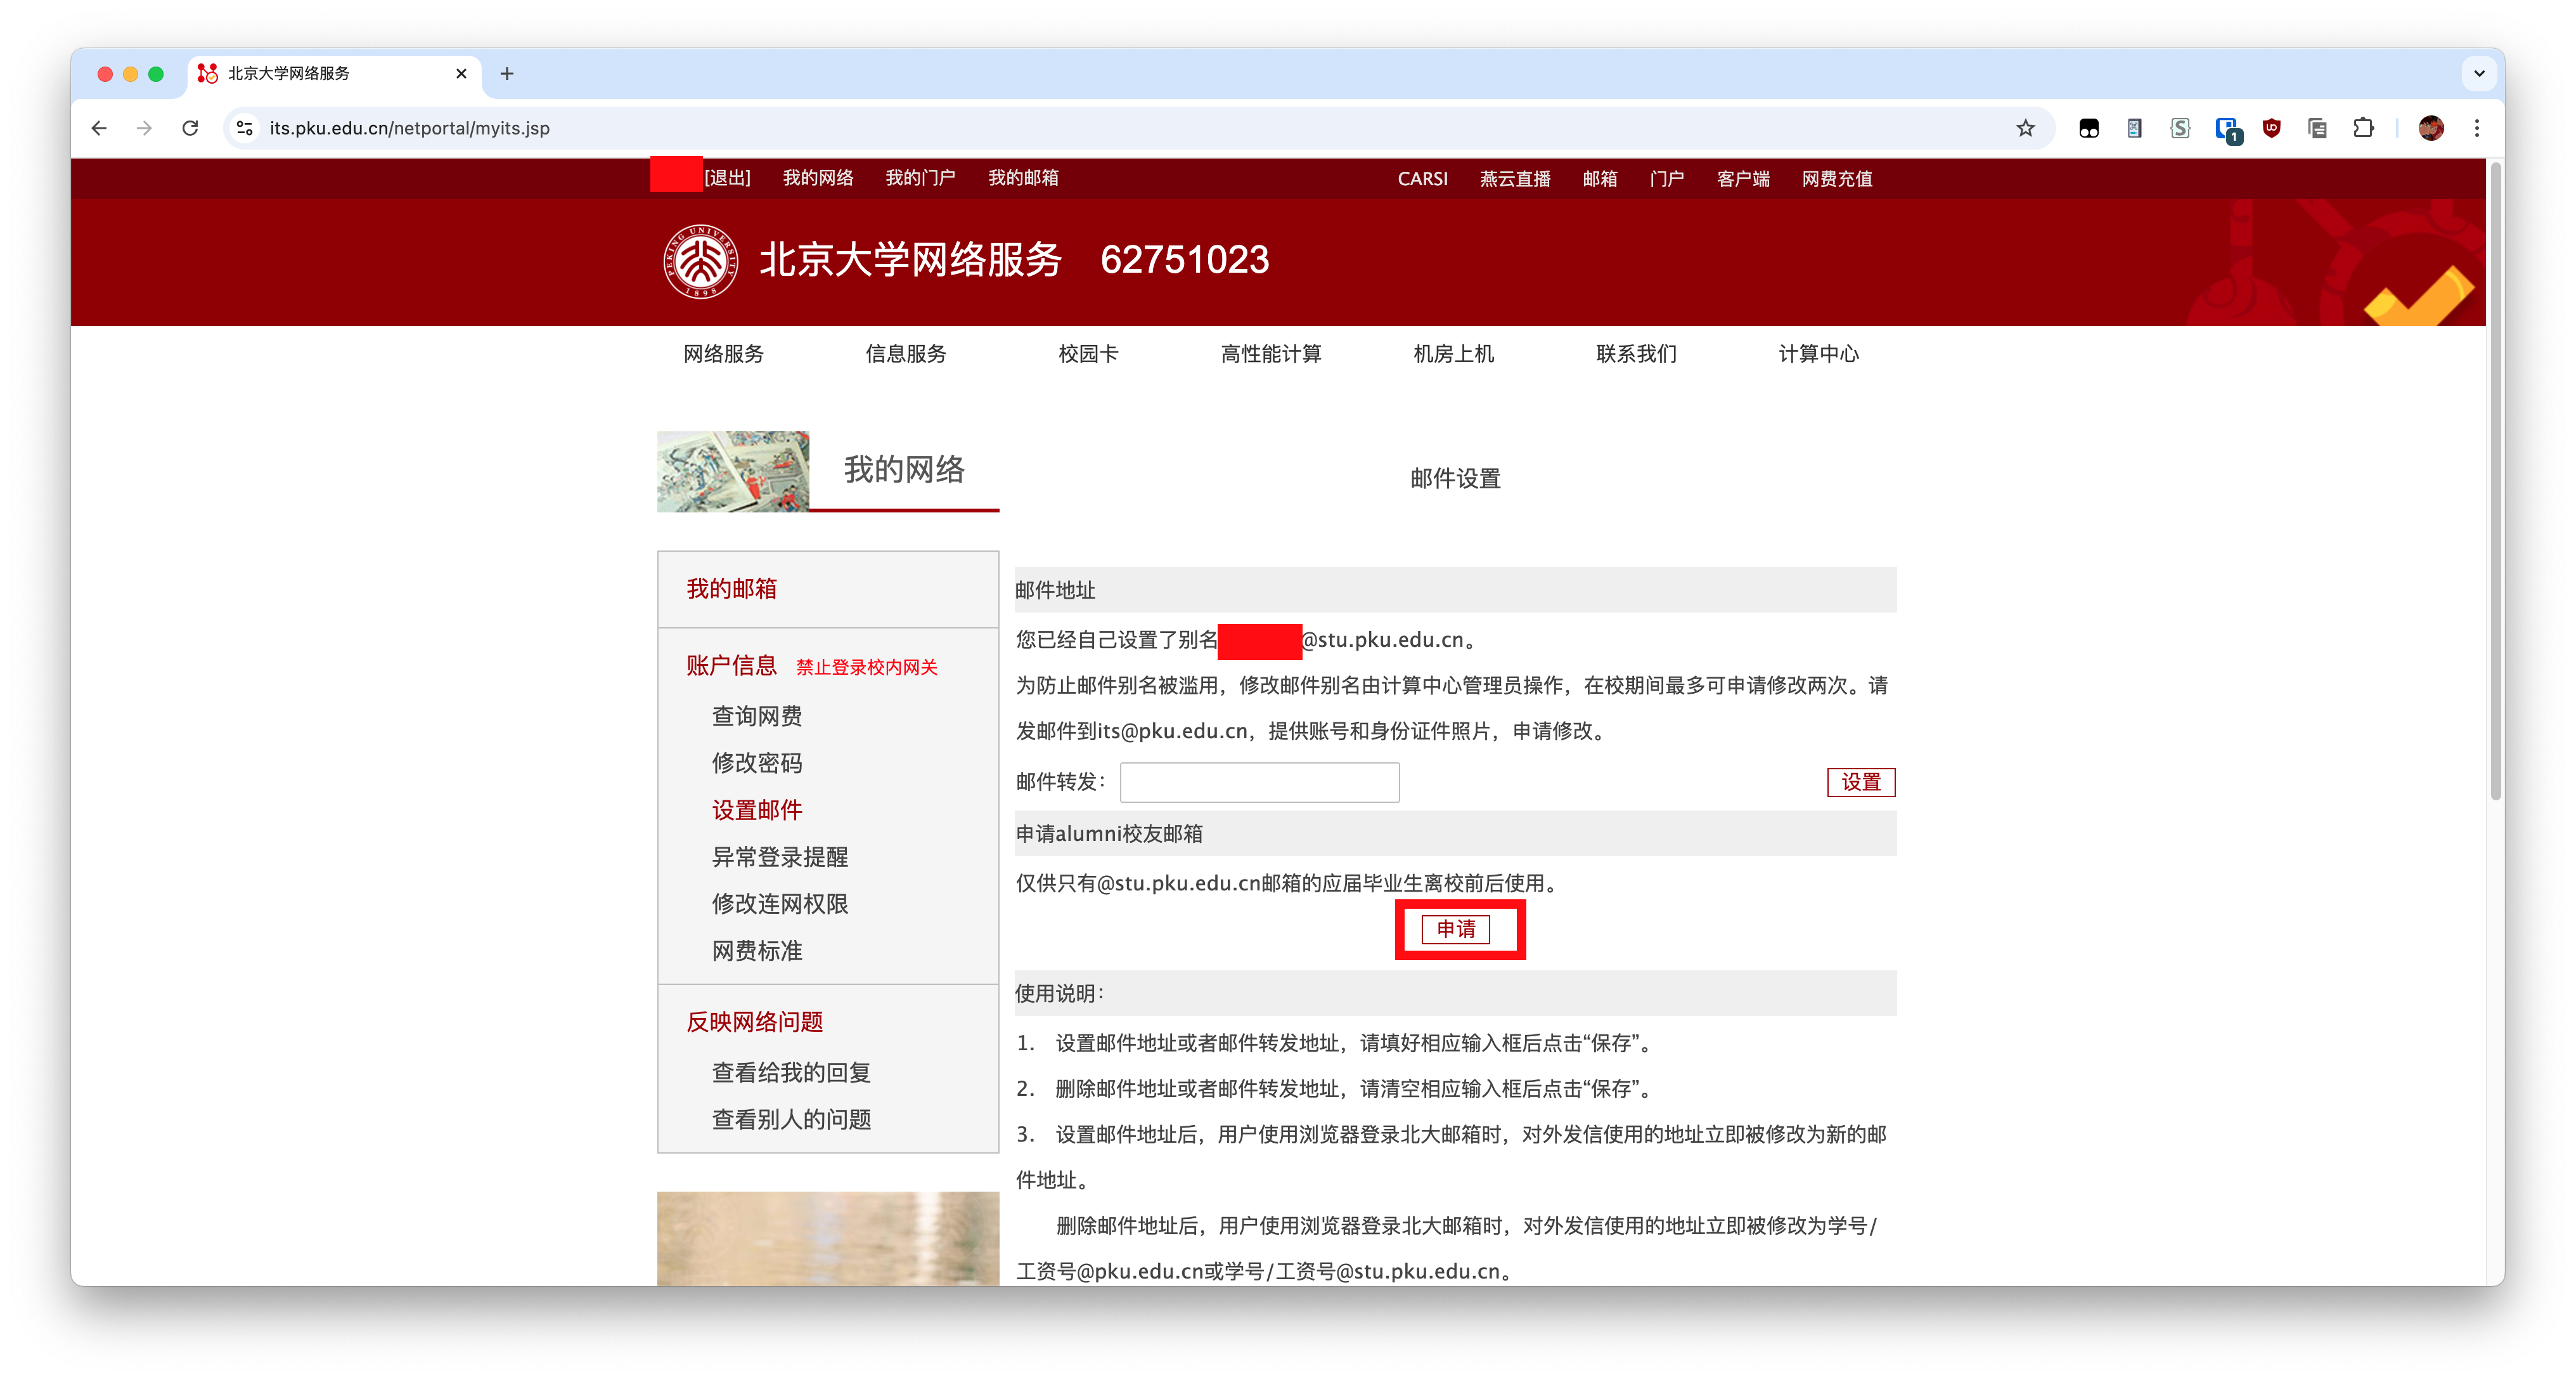Image resolution: width=2576 pixels, height=1380 pixels.
Task: Open the S extension icon
Action: [2180, 128]
